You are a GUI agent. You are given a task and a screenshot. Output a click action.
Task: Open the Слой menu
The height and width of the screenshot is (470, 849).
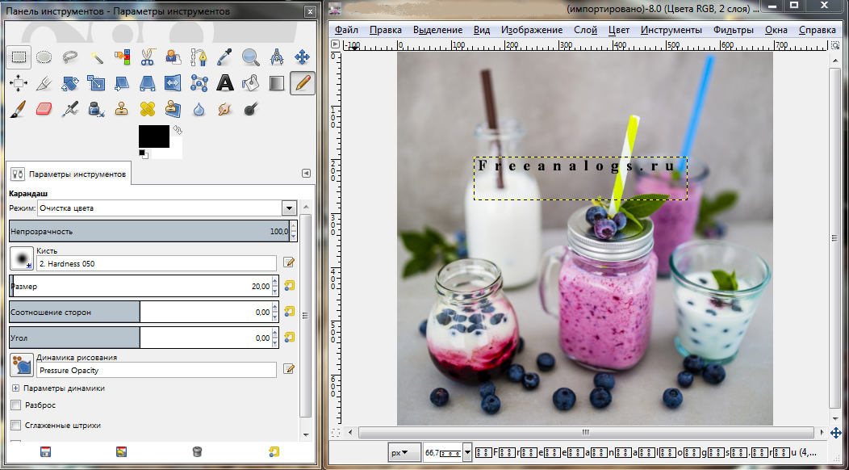(x=585, y=30)
